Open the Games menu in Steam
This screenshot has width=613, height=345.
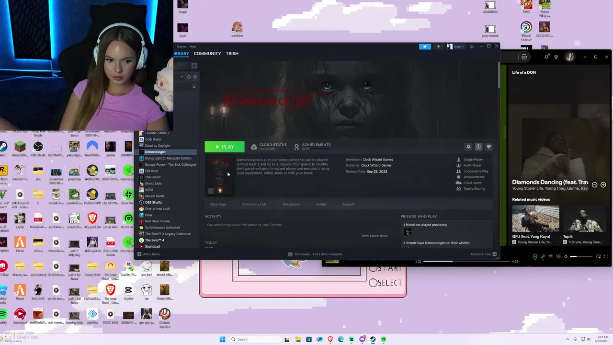click(182, 46)
